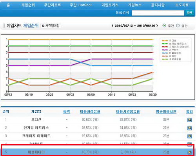Open the 게임순위 menu
Image resolution: width=196 pixels, height=156 pixels.
point(28,5)
